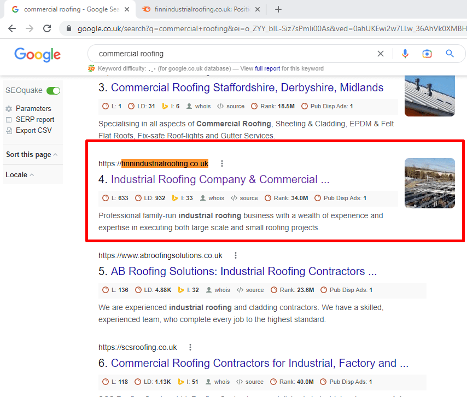
Task: Close the finnindustrialroofing.co.uk tab
Action: pos(258,9)
